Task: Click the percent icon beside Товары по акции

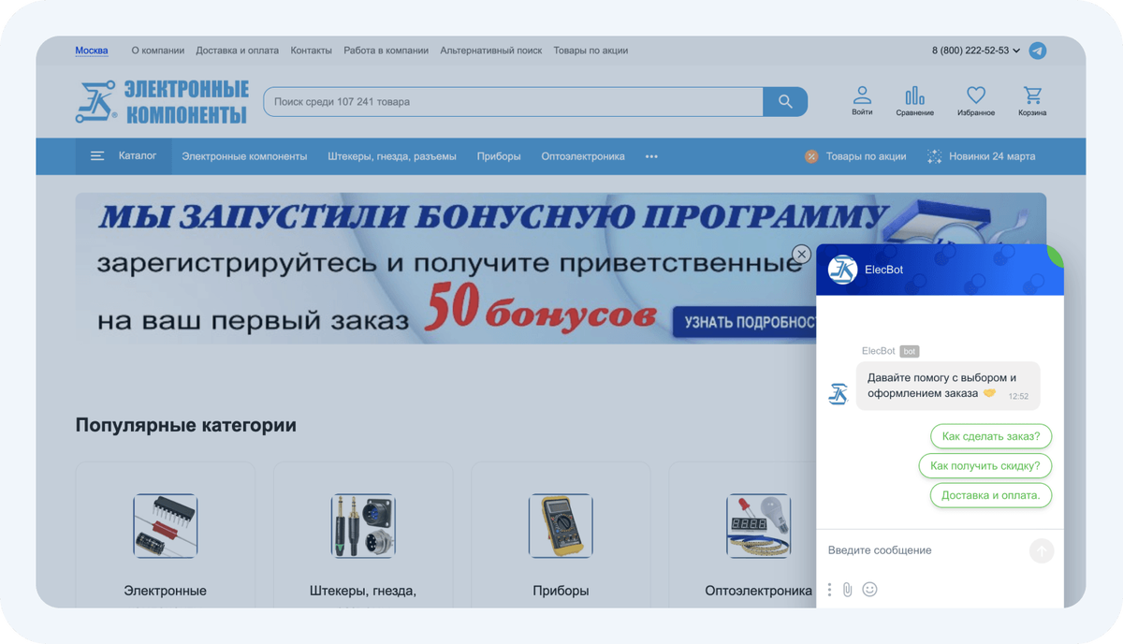Action: [810, 156]
